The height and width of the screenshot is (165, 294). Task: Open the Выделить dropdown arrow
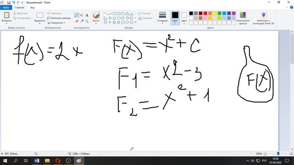40,23
